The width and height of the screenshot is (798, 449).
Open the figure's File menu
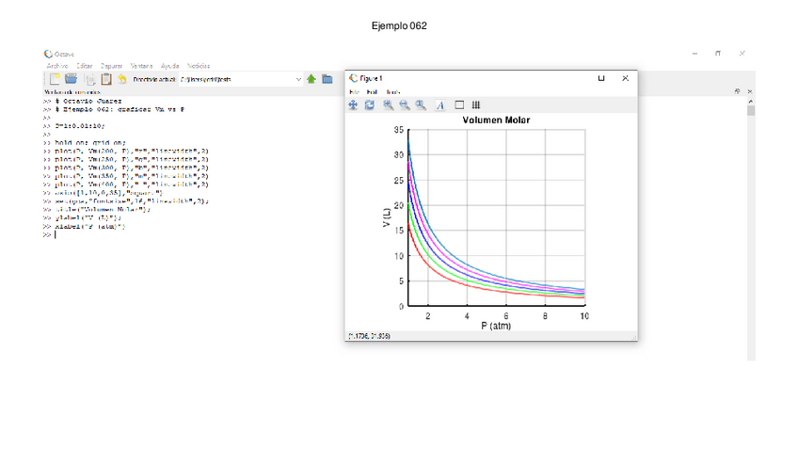(354, 91)
